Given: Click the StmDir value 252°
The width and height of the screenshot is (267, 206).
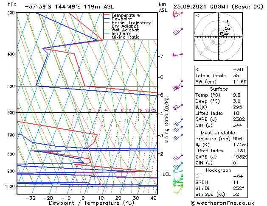Looking at the screenshot, I should pos(239,189).
